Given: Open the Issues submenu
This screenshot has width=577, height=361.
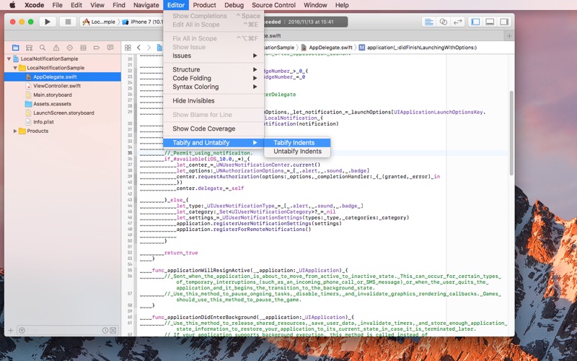Looking at the screenshot, I should [213, 56].
